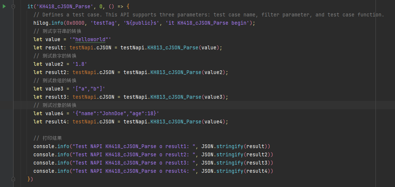395x187 pixels.
Task: Click the '["a","b"]' array string
Action: click(x=89, y=89)
